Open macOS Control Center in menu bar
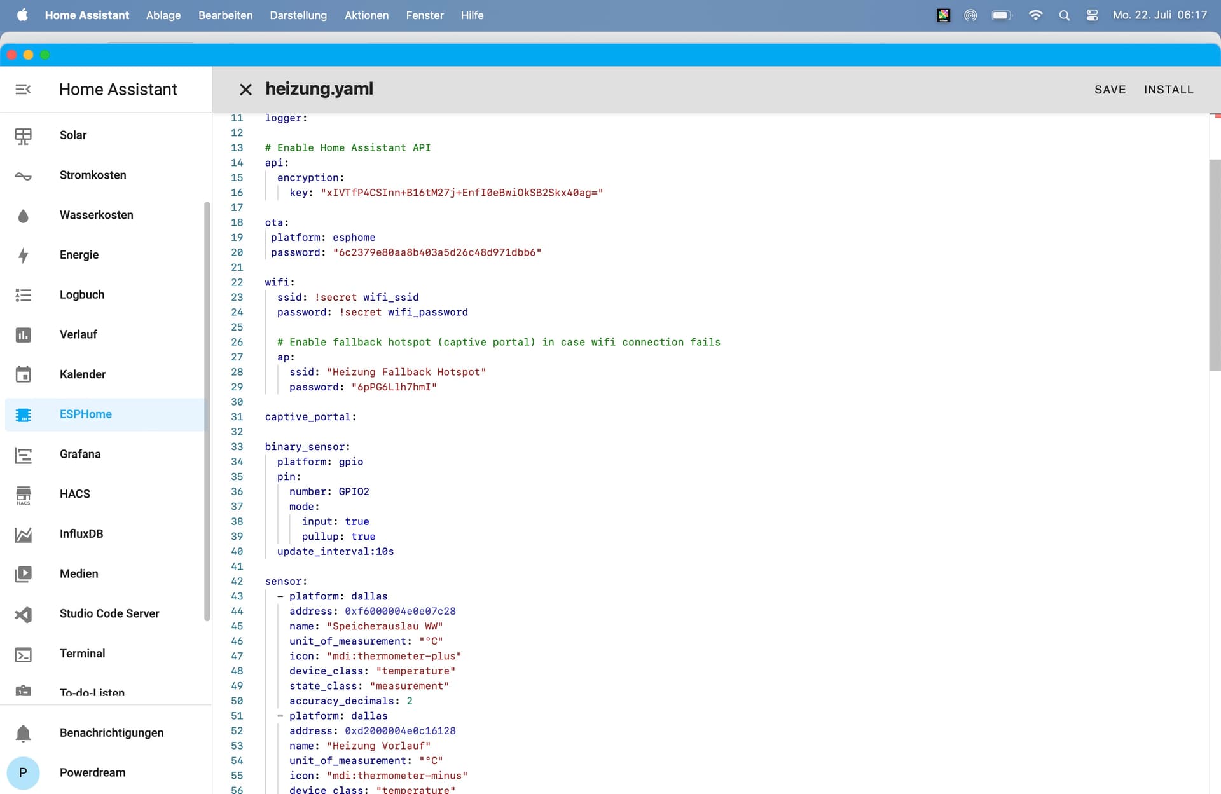This screenshot has height=794, width=1221. 1092,15
